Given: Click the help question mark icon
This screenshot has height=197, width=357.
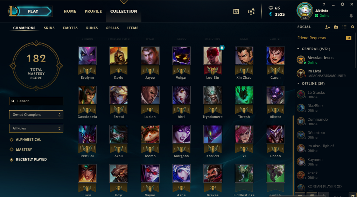Looking at the screenshot, I should point(324,4).
